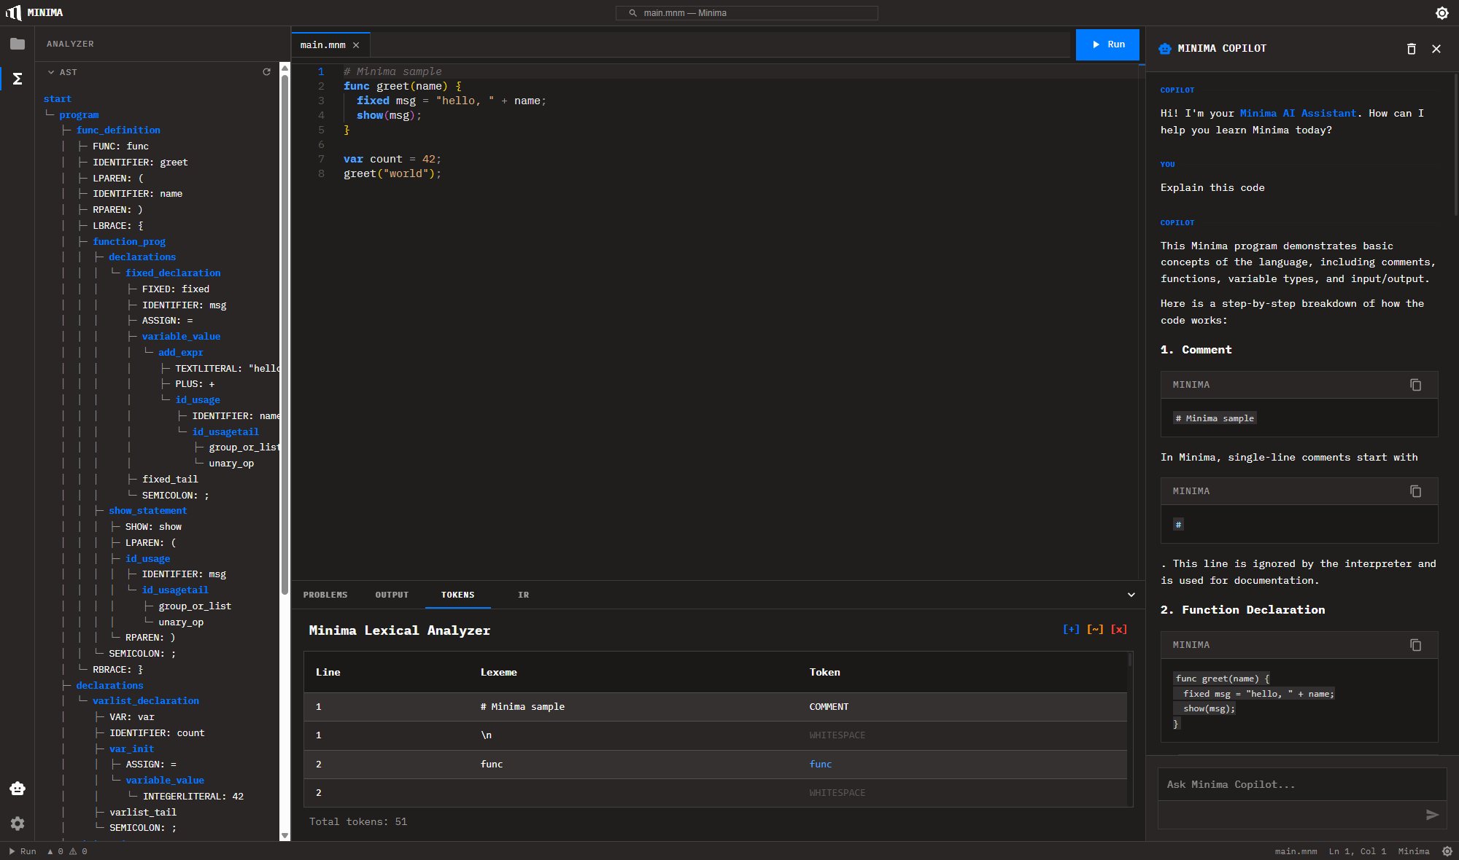Click Ln 1, Col 1 in status bar
1459x860 pixels.
(x=1358, y=851)
